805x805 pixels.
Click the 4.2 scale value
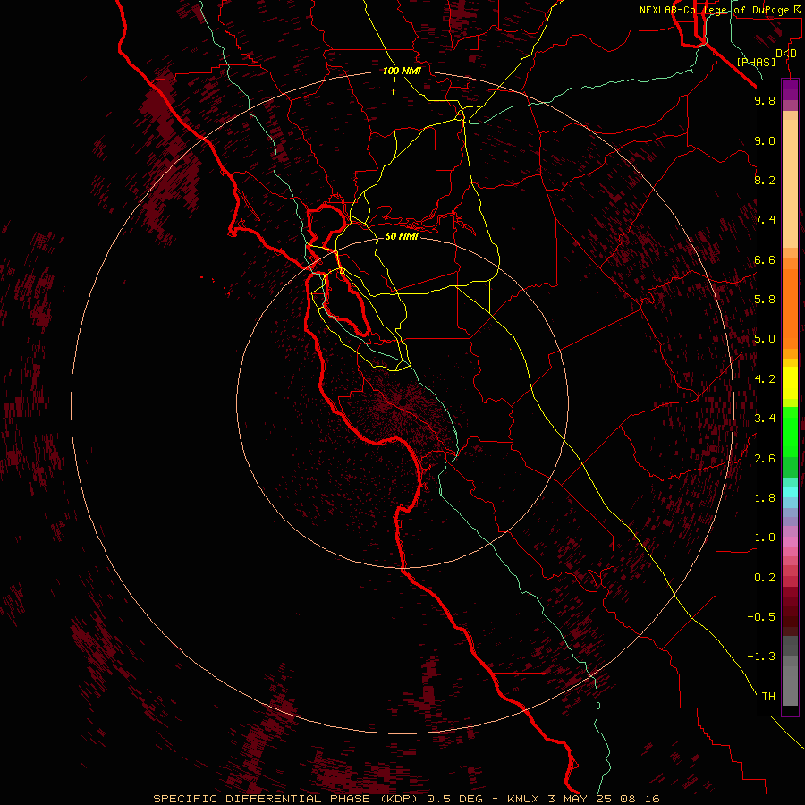click(765, 379)
